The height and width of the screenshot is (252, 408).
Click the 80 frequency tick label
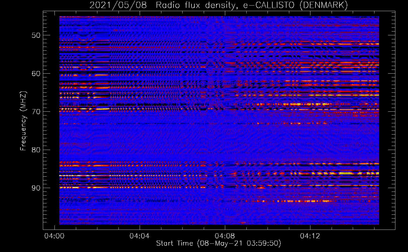36,150
